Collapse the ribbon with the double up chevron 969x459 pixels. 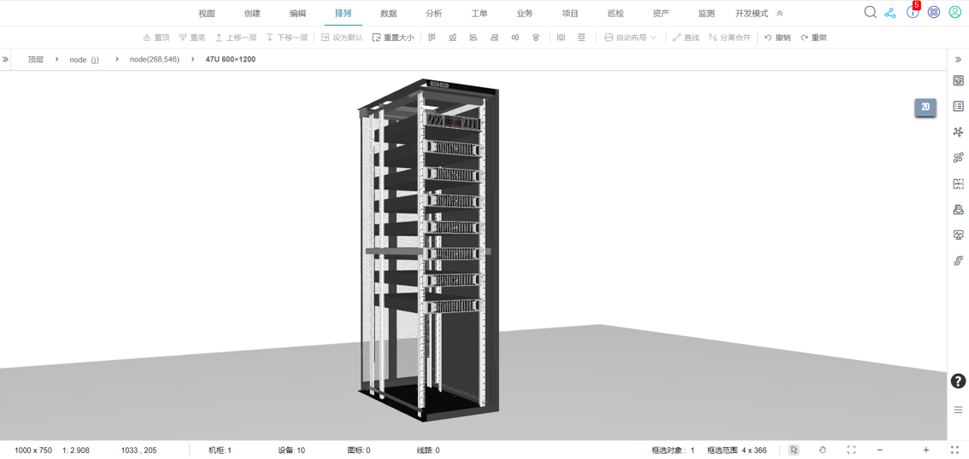point(780,14)
